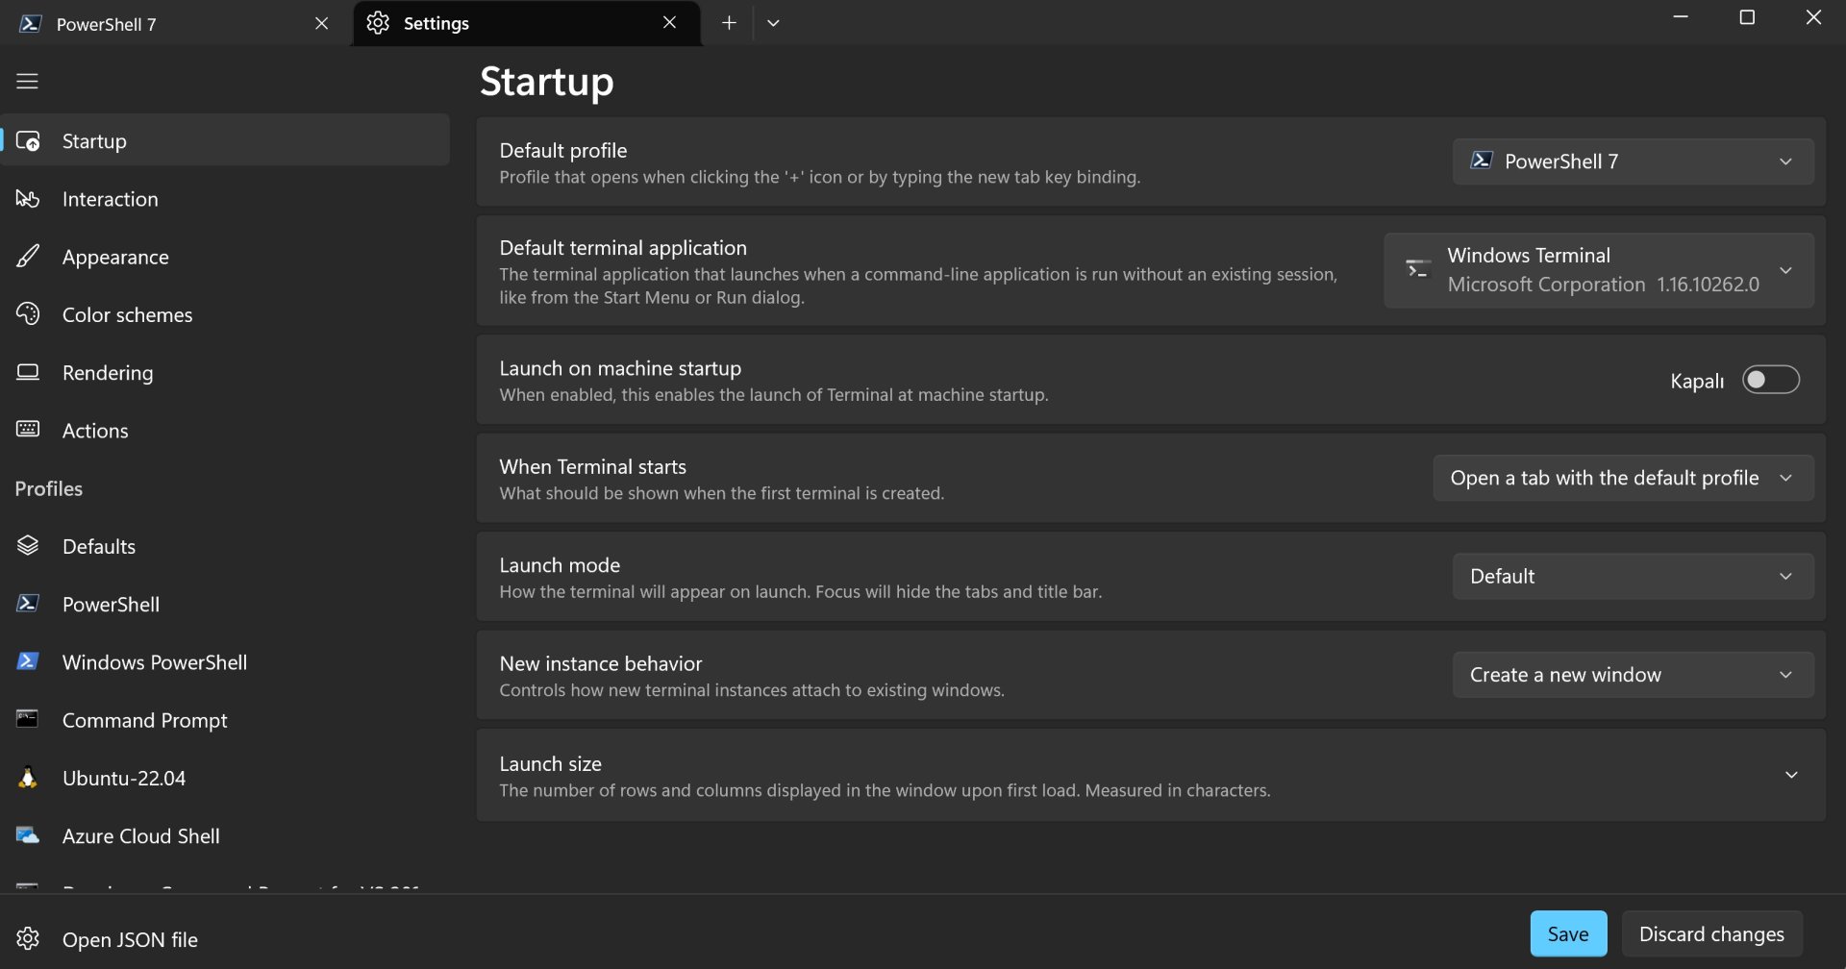Open Azure Cloud Shell profile icon

pos(28,835)
